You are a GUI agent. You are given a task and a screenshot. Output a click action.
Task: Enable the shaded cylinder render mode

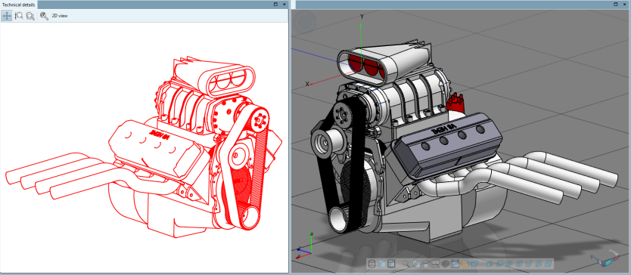(x=381, y=264)
